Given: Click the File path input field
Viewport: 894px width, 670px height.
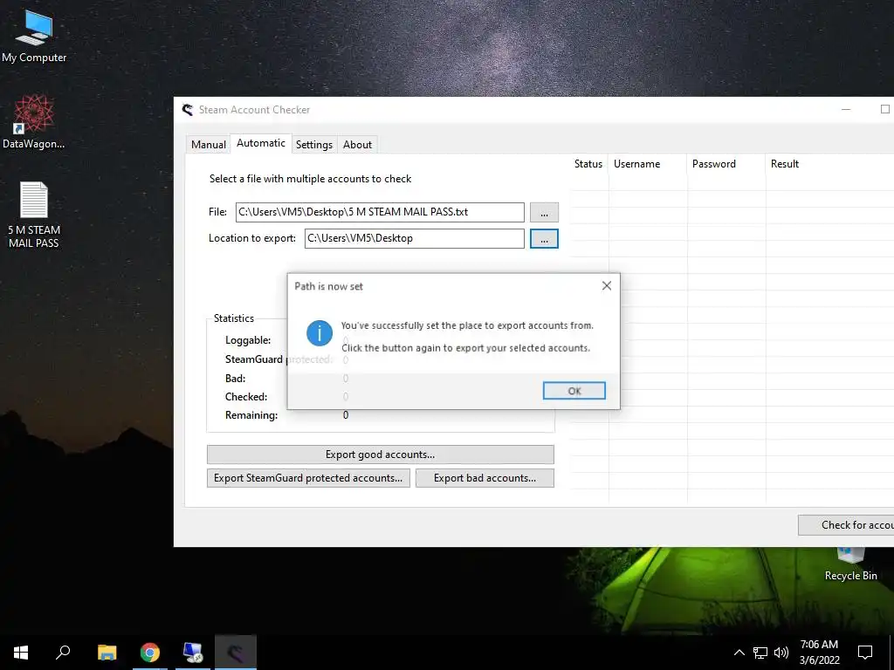Looking at the screenshot, I should 380,213.
